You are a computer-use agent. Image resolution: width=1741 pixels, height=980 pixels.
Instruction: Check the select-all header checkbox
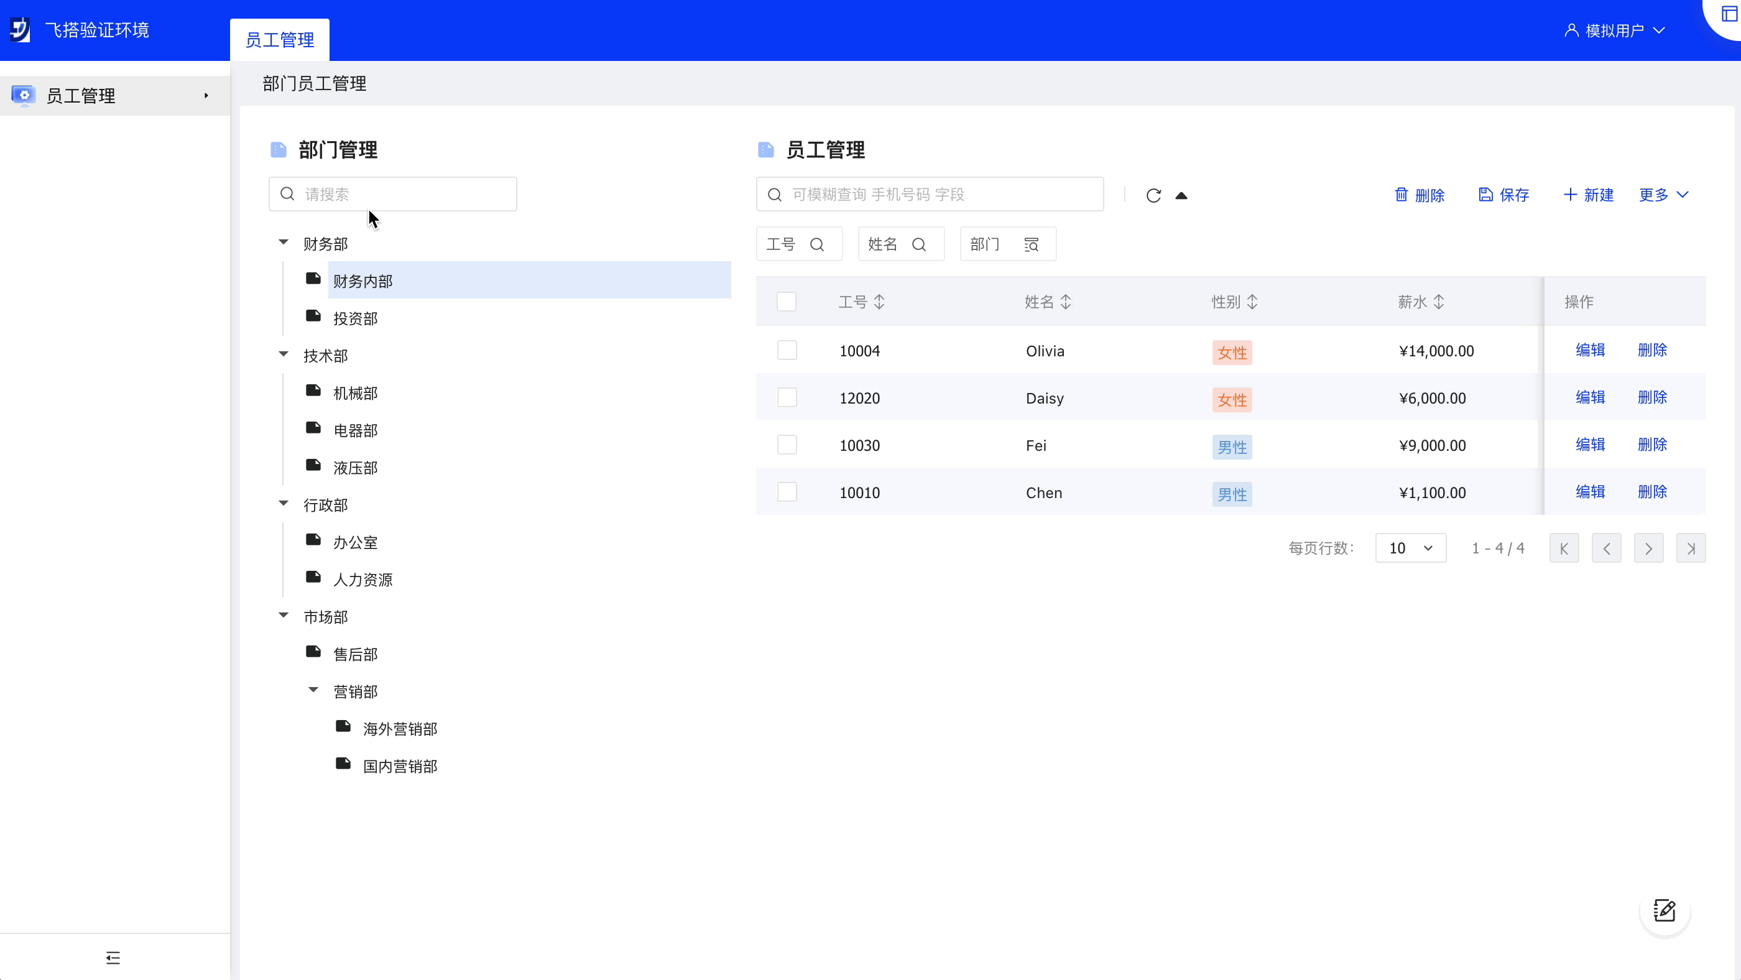[786, 302]
